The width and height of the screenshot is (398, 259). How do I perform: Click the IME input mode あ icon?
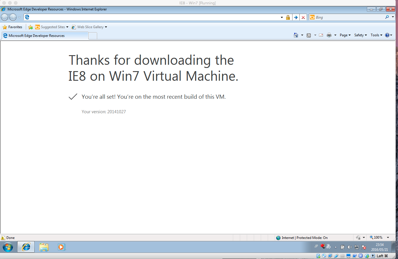pos(329,246)
